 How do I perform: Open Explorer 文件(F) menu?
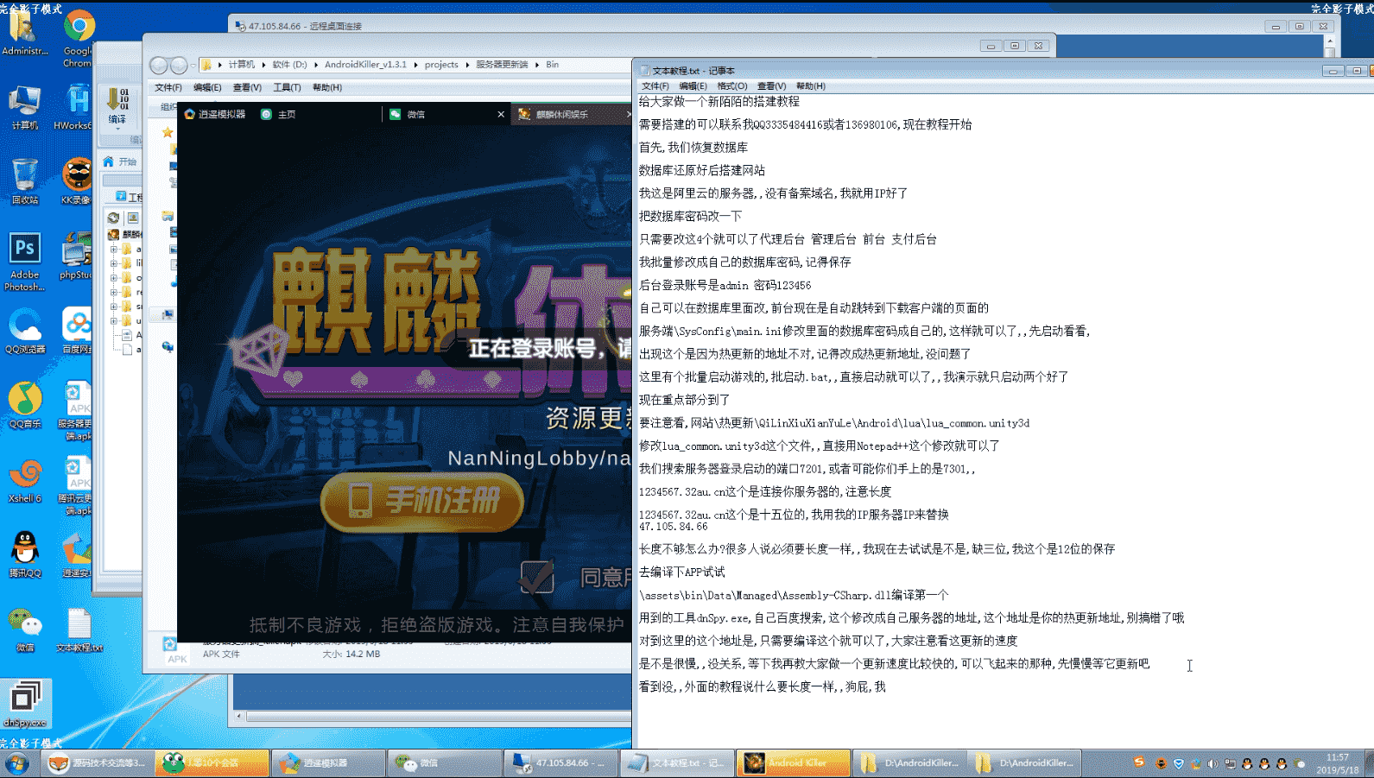[x=168, y=87]
